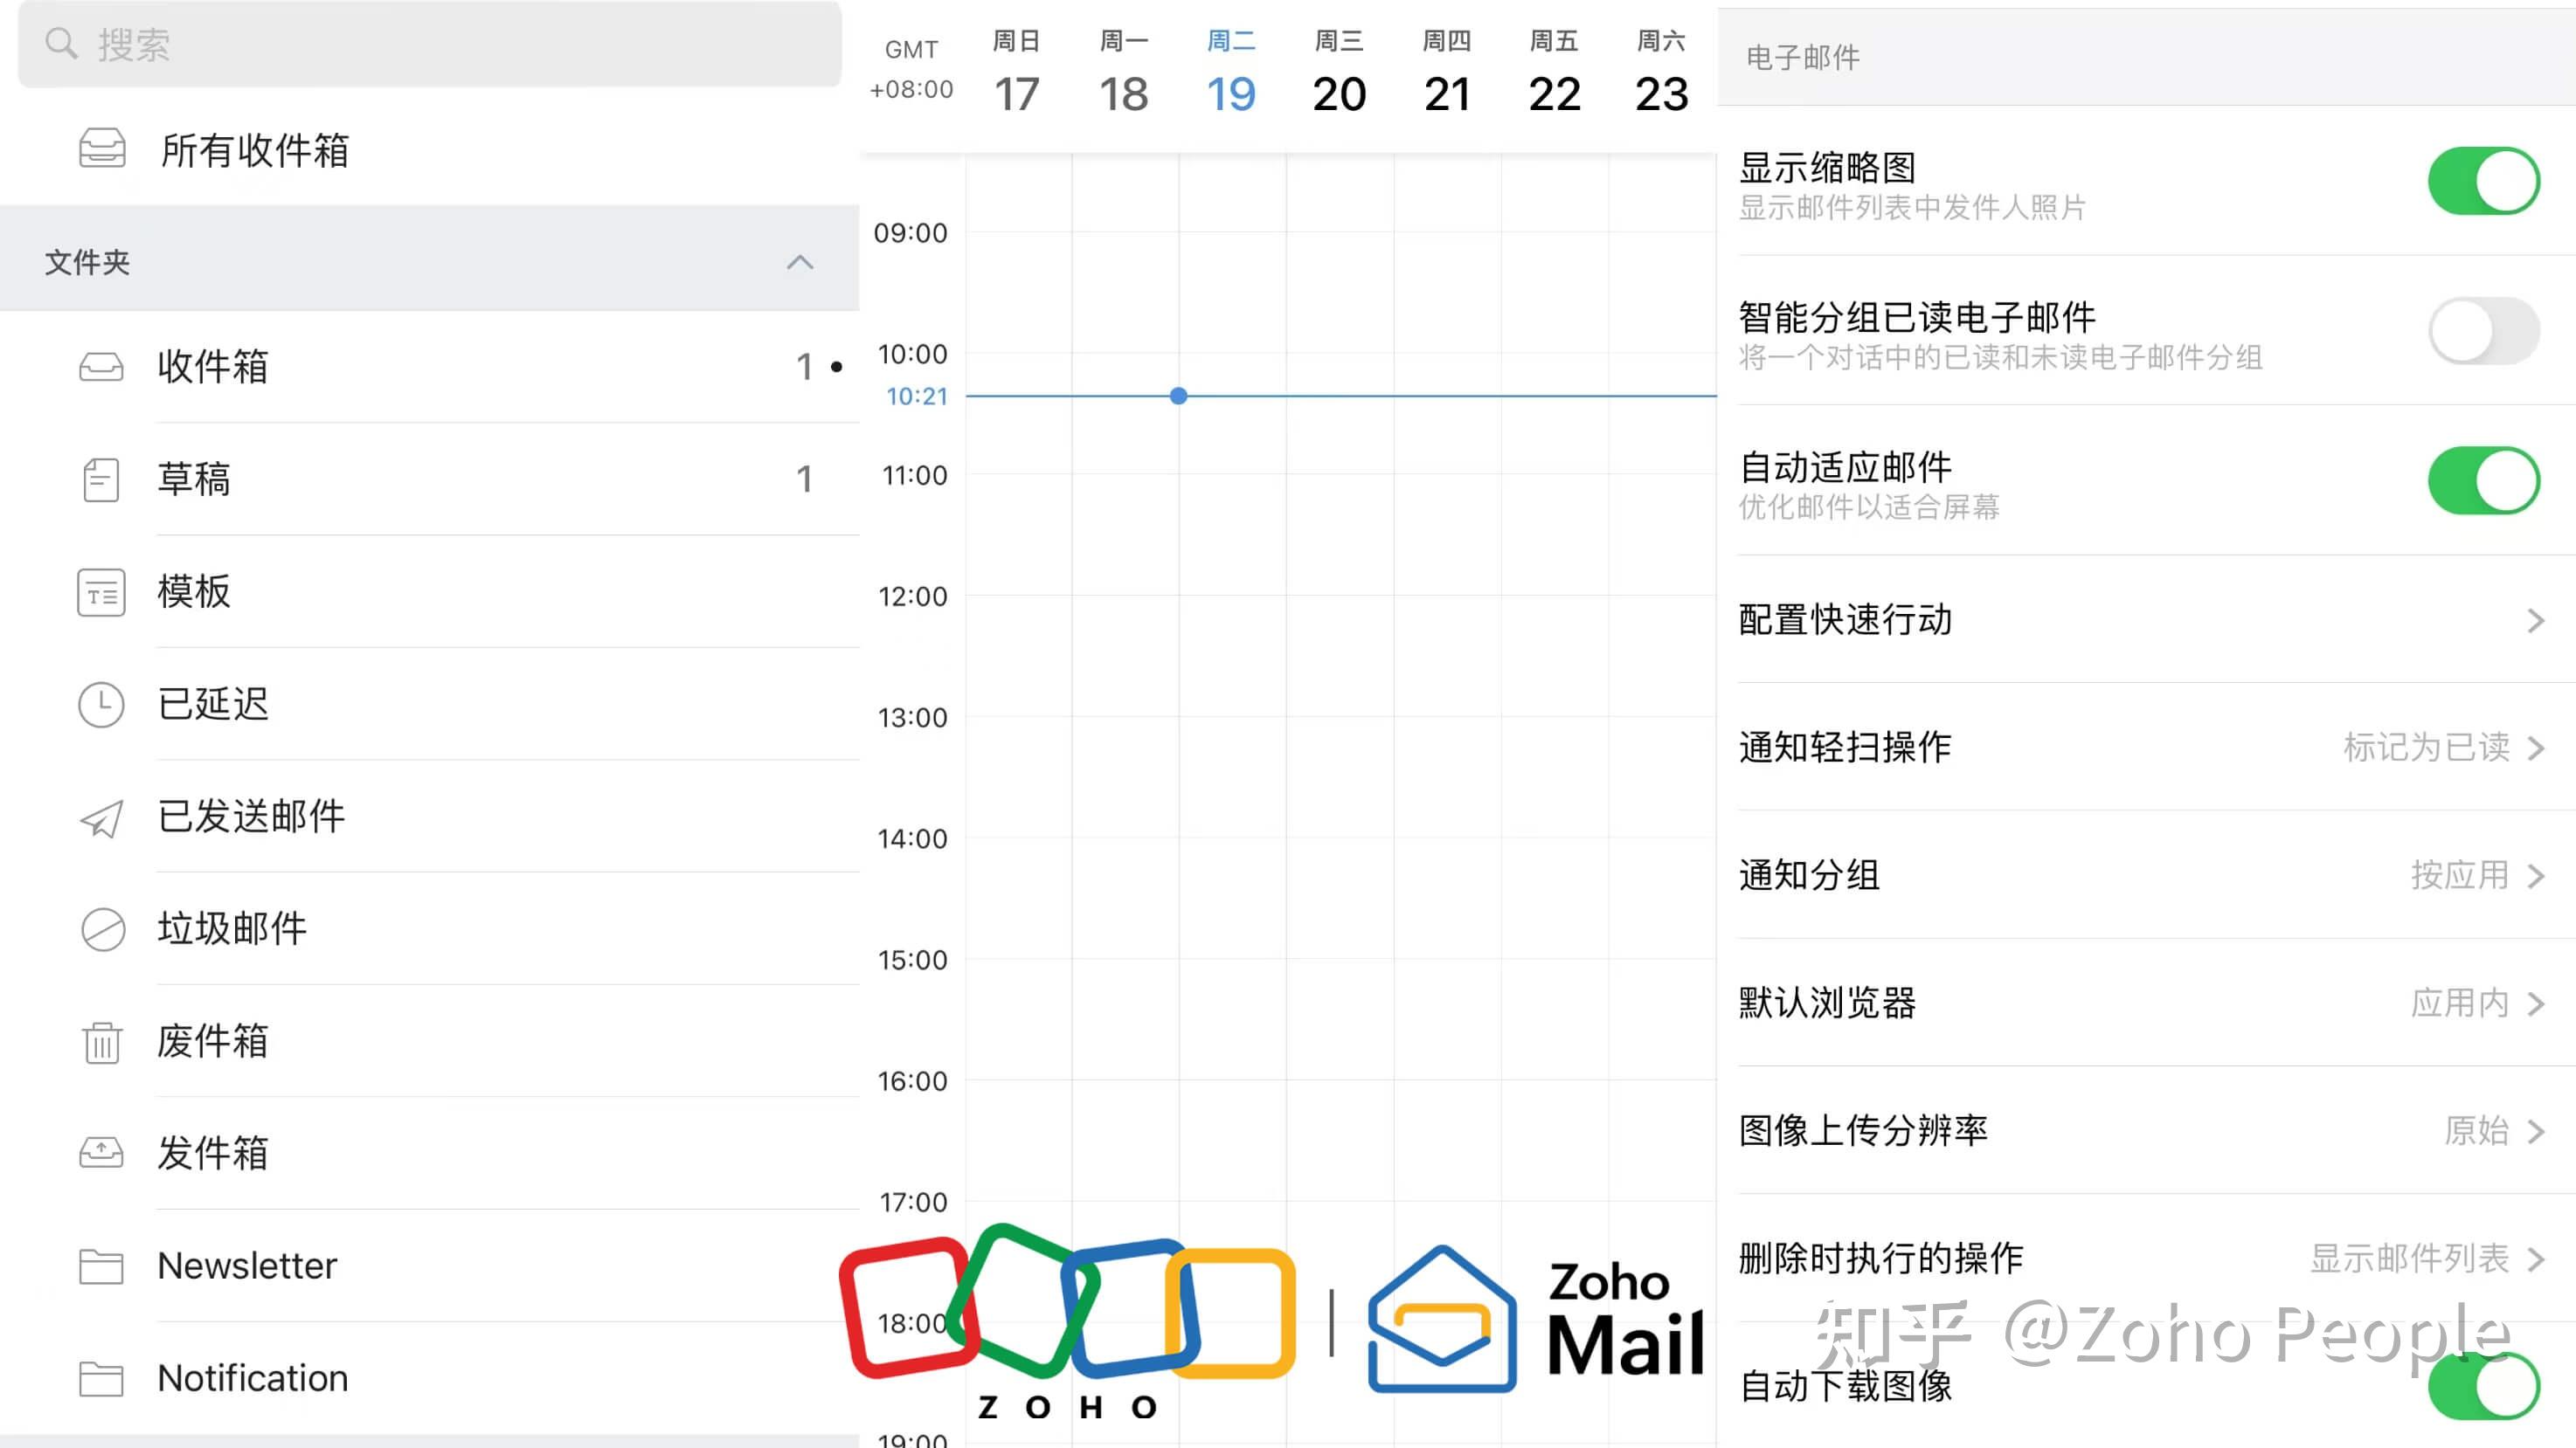Click the trash can icon for 废件箱
This screenshot has width=2576, height=1448.
pos(101,1042)
